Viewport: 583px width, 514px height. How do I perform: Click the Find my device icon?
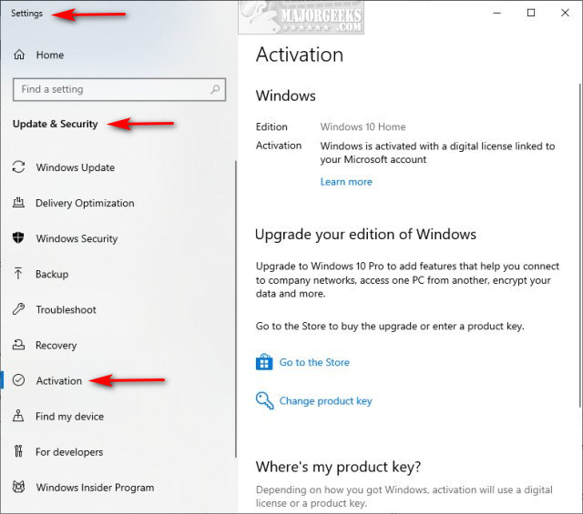18,417
